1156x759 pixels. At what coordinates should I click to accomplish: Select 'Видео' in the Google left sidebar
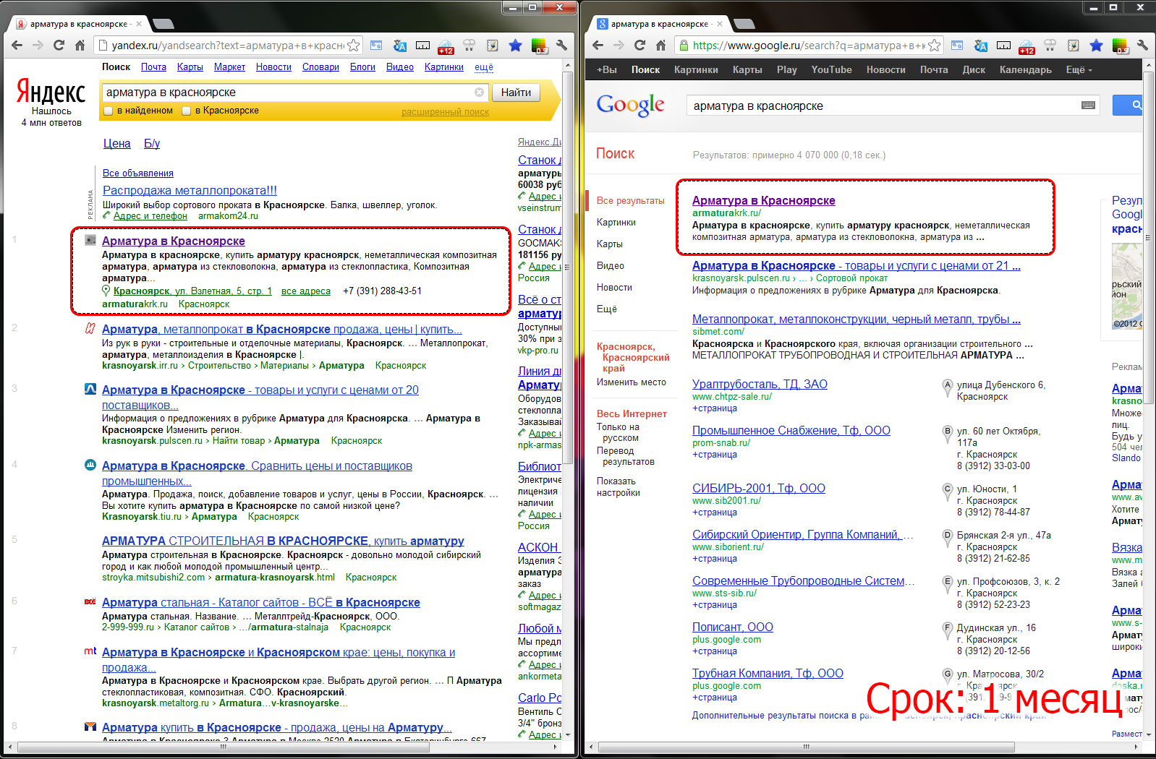coord(610,265)
